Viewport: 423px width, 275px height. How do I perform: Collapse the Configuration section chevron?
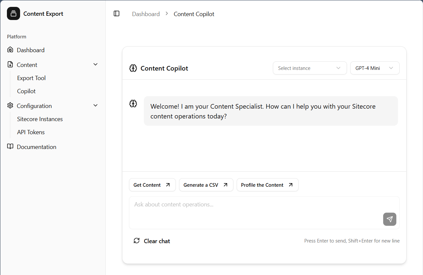[95, 105]
